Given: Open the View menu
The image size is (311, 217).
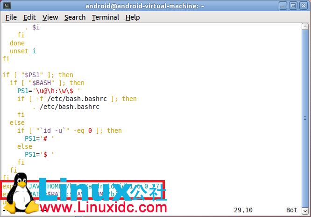Looking at the screenshot, I should pyautogui.click(x=50, y=17).
